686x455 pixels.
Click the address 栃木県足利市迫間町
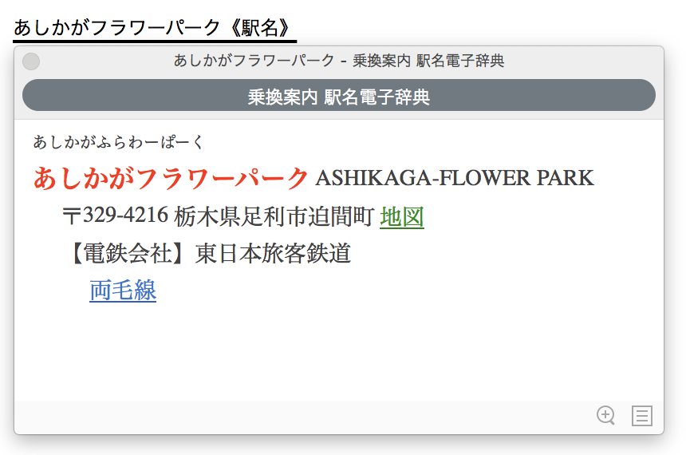click(274, 216)
